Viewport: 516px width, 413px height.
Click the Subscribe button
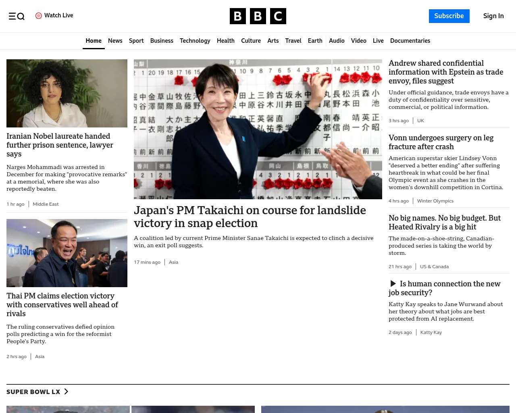(449, 16)
